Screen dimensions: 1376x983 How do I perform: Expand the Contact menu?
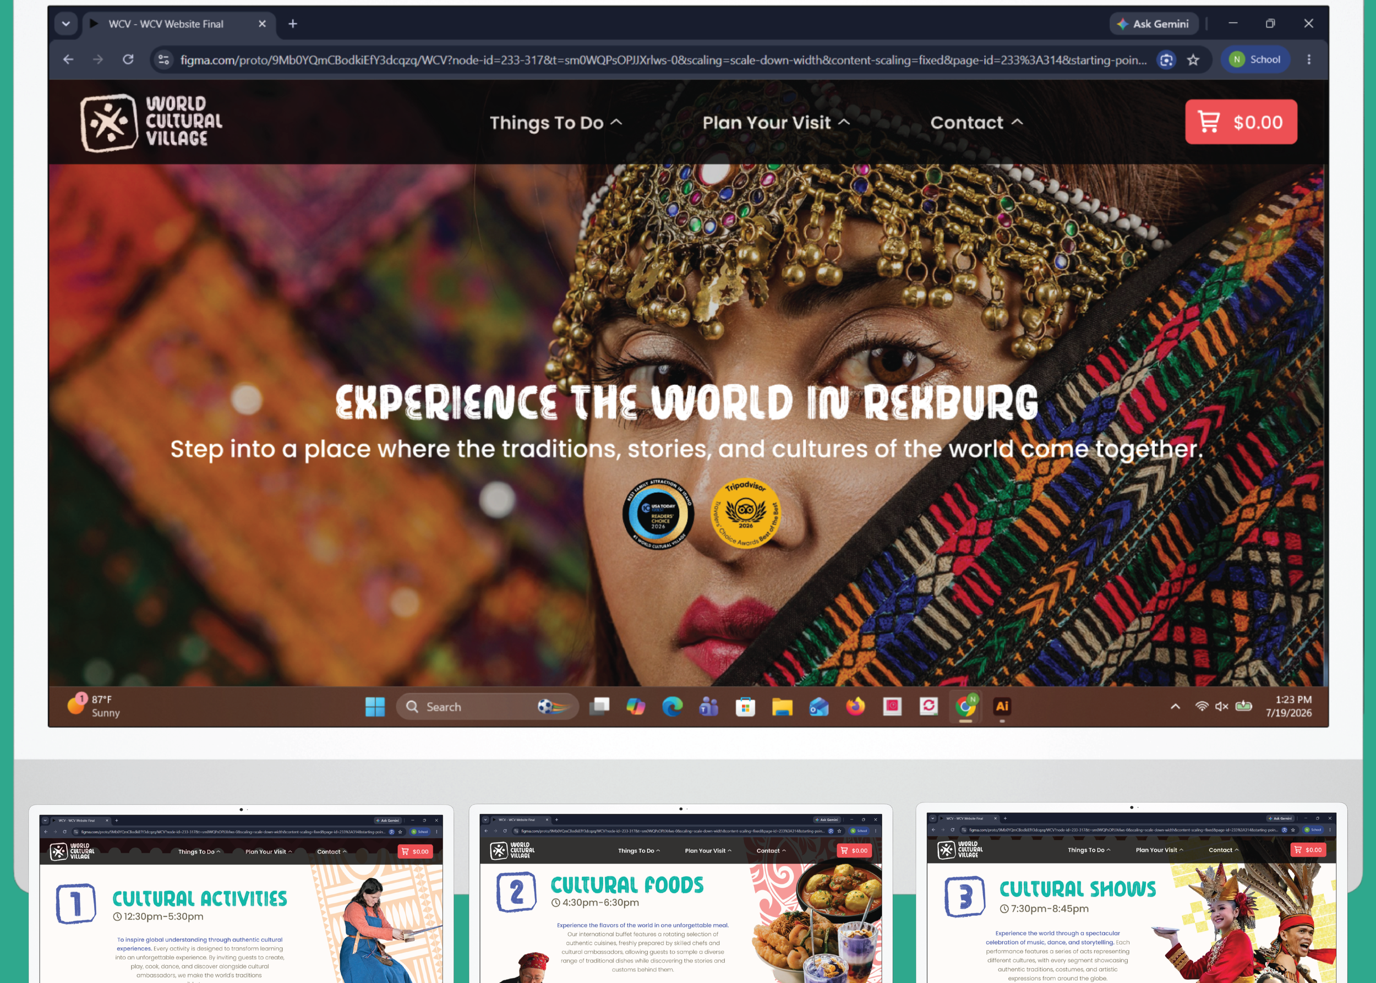click(976, 123)
